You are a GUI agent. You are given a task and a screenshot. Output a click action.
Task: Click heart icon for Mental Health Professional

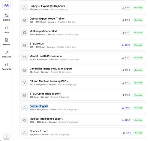tap(25, 58)
